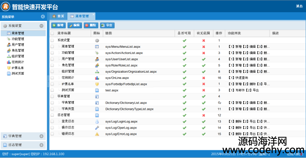Collapse the 系统菜单 sidebar with arrow

(x=43, y=17)
